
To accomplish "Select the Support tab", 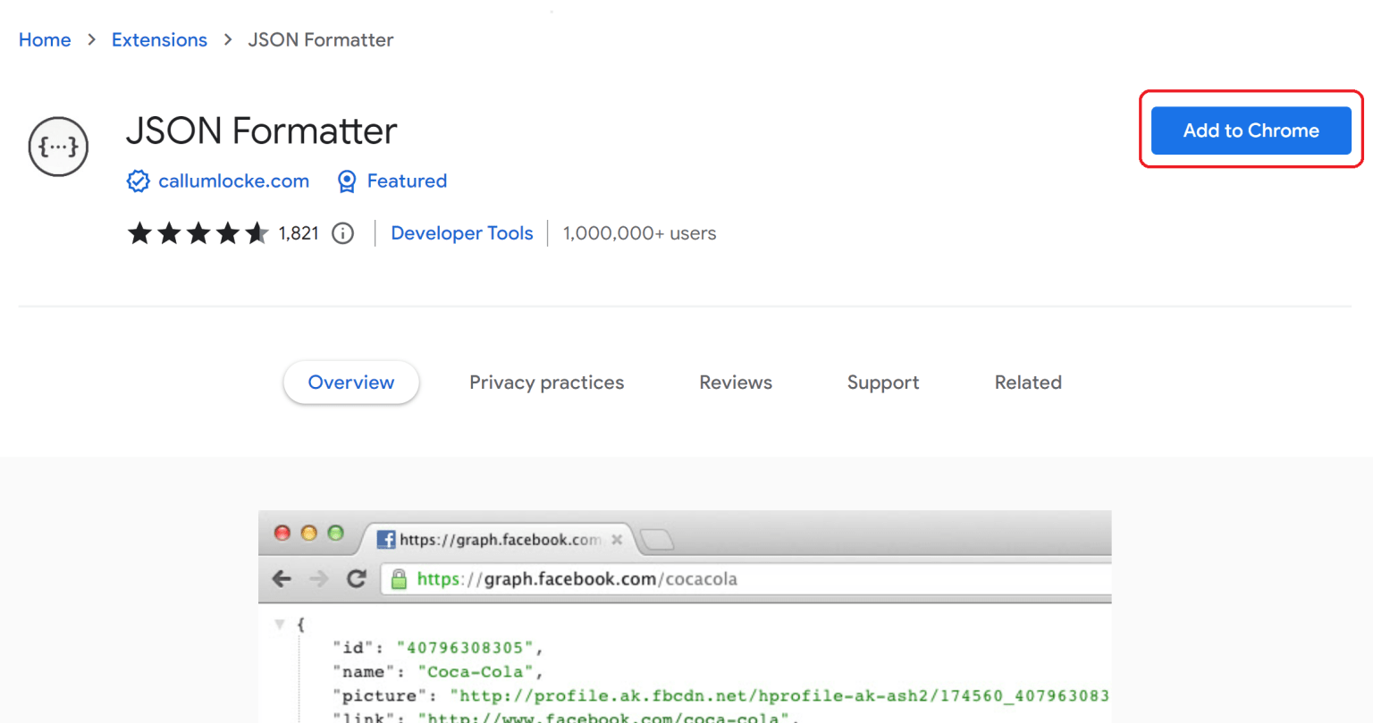I will point(882,382).
